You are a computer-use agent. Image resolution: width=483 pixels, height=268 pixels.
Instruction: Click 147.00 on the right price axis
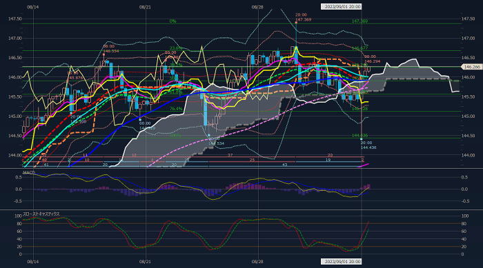click(x=469, y=38)
